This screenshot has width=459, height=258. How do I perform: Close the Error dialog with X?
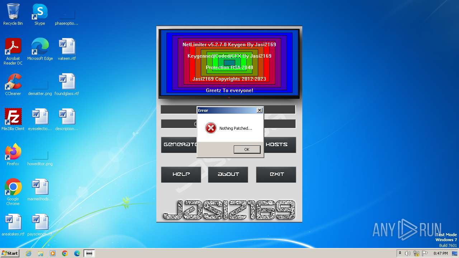coord(260,110)
